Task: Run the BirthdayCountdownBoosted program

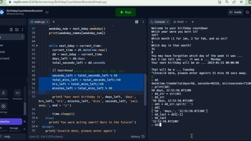Action: tap(125, 12)
